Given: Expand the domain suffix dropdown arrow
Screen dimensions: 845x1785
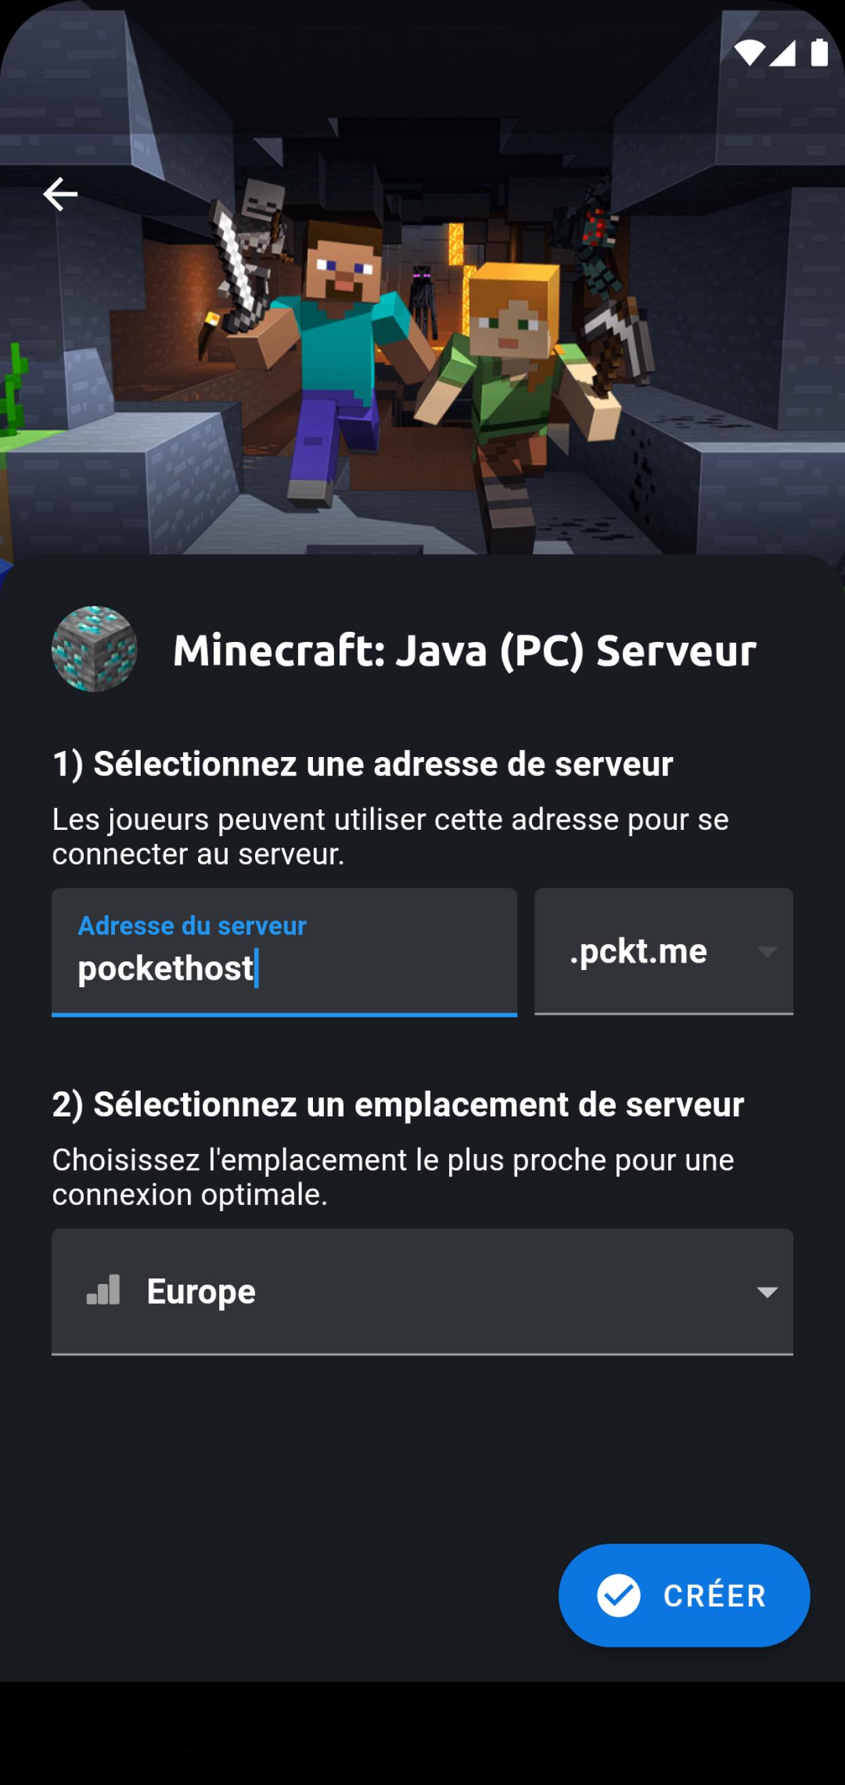Looking at the screenshot, I should [767, 952].
